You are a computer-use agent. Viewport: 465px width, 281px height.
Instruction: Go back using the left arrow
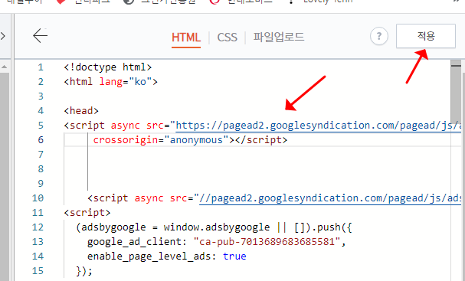coord(40,35)
